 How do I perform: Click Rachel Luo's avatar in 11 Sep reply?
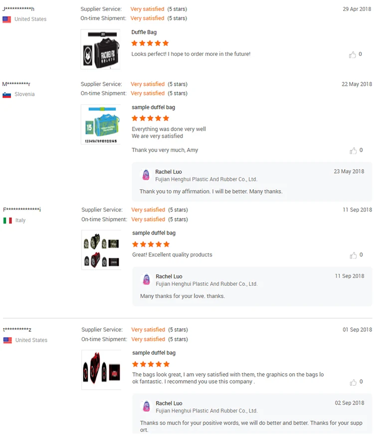pyautogui.click(x=147, y=280)
